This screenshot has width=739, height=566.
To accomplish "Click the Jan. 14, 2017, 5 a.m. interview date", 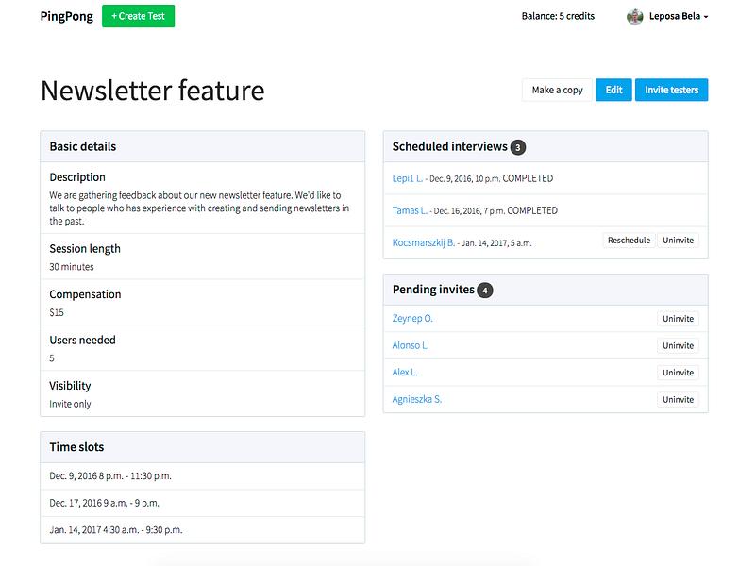I will pyautogui.click(x=496, y=243).
